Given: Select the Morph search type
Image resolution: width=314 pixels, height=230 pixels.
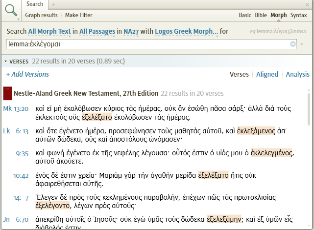Looking at the screenshot, I should (x=279, y=15).
